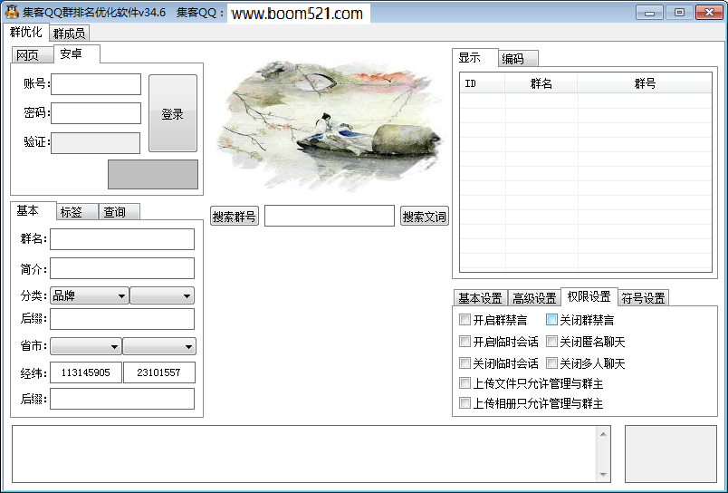Click the longitude field 113145905
Viewport: 728px width, 493px height.
click(86, 372)
